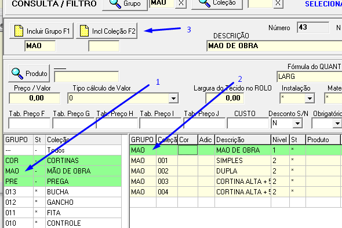Click the page icon on Incl Coleção
The width and height of the screenshot is (342, 228).
(84, 31)
